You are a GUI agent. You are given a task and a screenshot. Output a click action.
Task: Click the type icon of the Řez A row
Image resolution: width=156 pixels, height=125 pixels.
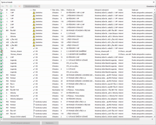pyautogui.click(x=2, y=84)
